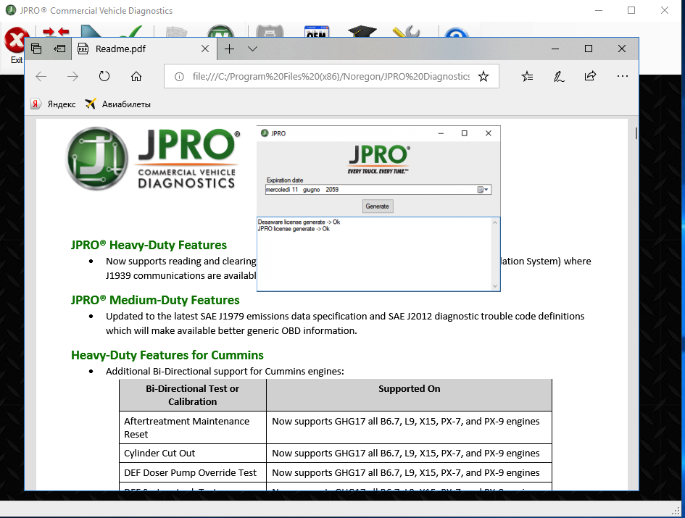Open the Авиабилеты favorites bar bookmark
Screen dimensions: 685x518
[118, 104]
